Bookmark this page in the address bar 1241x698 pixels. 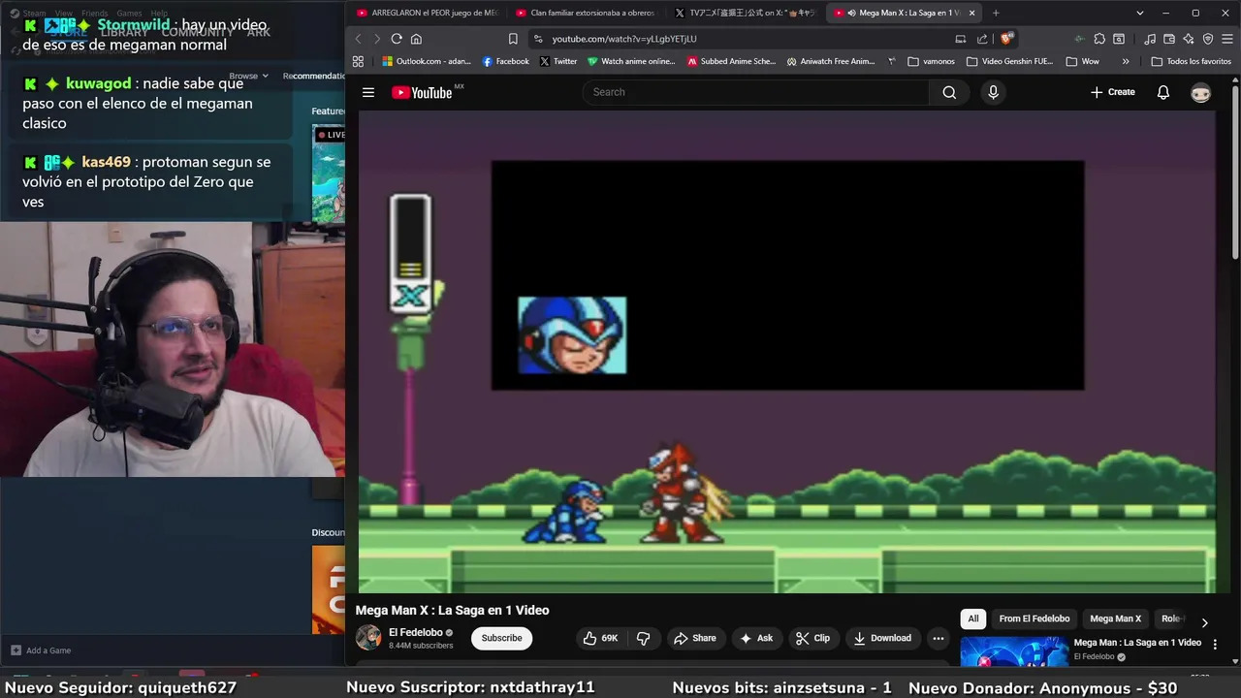pyautogui.click(x=513, y=39)
